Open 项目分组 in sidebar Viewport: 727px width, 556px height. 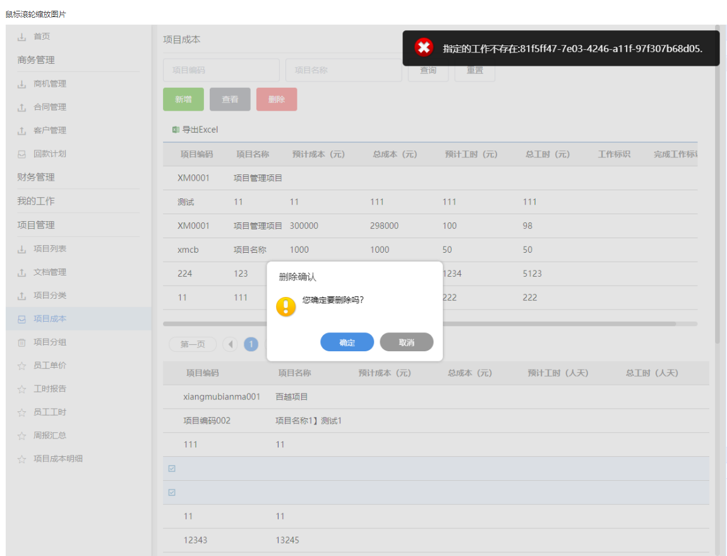[50, 342]
